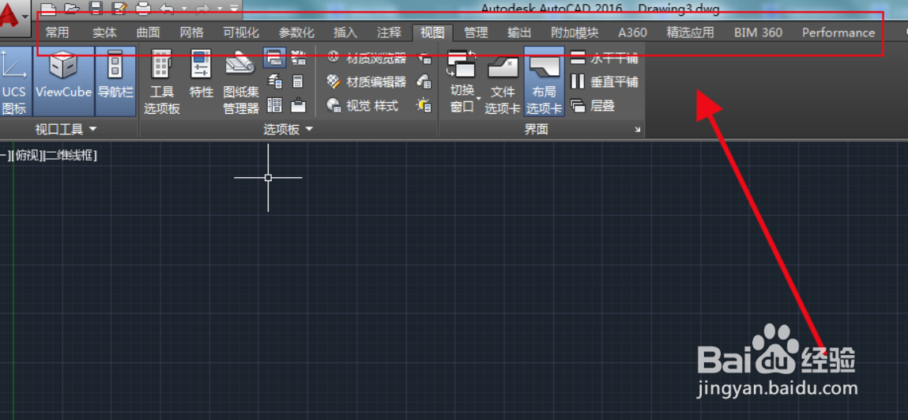908x420 pixels.
Task: Switch to the 曲面 ribbon tab
Action: pyautogui.click(x=149, y=32)
